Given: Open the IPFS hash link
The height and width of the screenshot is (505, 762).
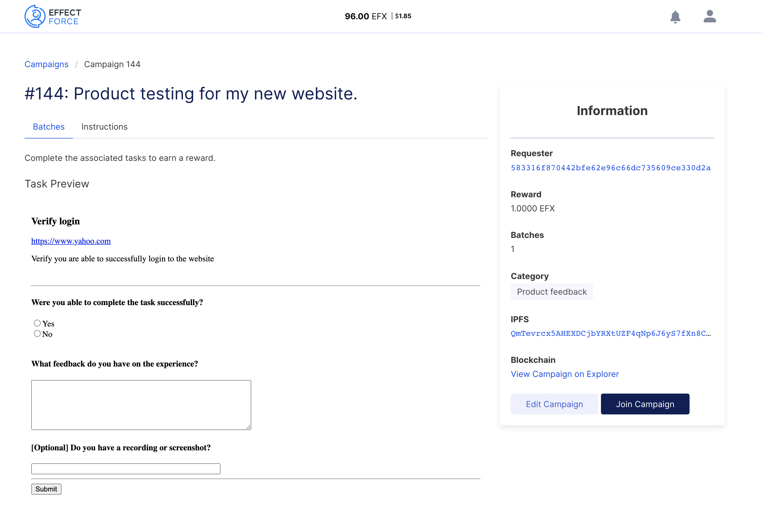Looking at the screenshot, I should pyautogui.click(x=611, y=333).
